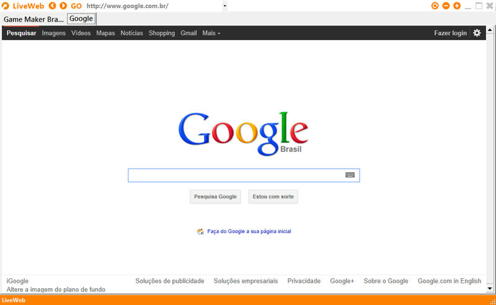This screenshot has height=305, width=496.
Task: Click the orange circular reload icon at top right
Action: 435,6
